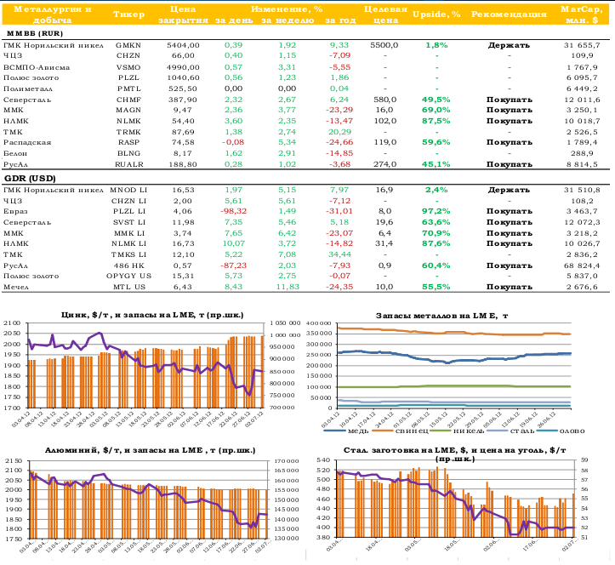
Task: Click ВСМПО-Ависма company name
Action: [x=37, y=67]
